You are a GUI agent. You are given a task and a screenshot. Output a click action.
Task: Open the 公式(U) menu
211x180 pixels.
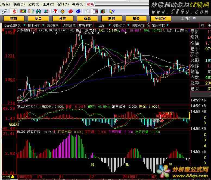tap(34, 4)
